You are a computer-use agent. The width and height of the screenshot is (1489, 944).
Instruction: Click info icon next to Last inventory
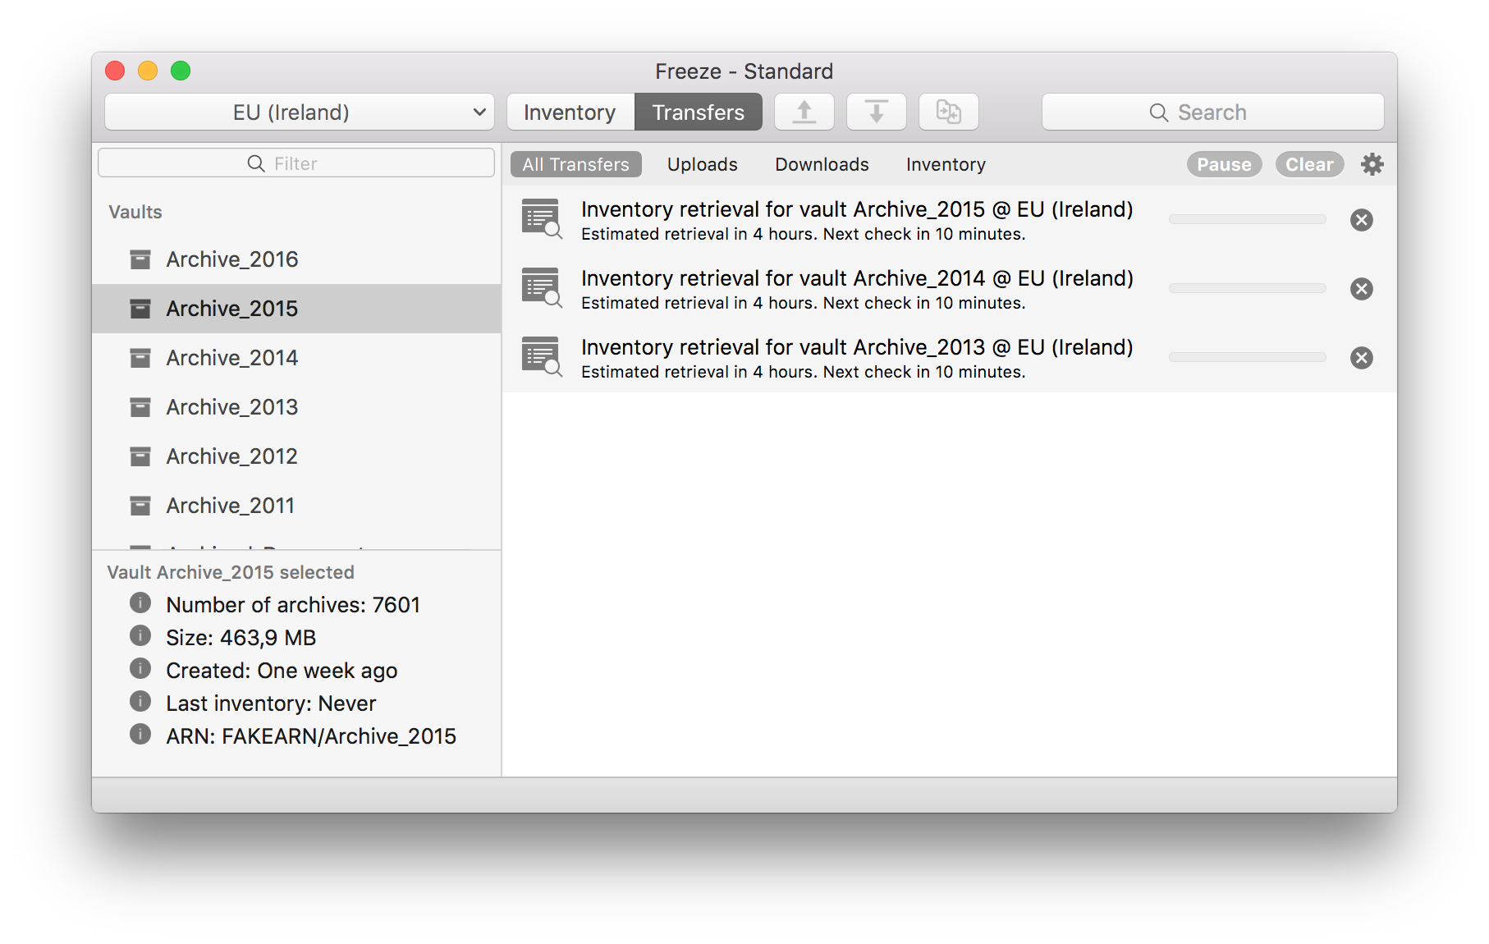pos(140,702)
